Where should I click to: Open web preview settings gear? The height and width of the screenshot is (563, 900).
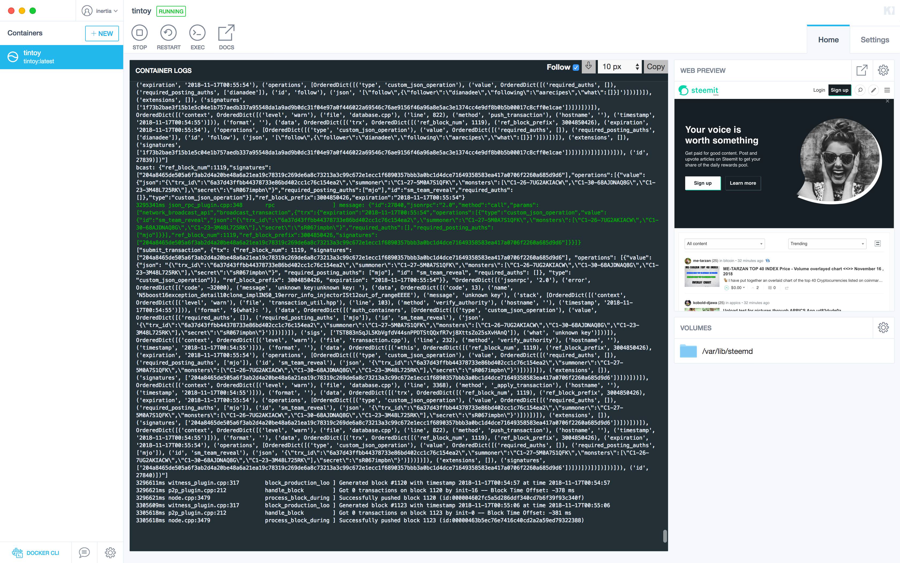click(883, 70)
